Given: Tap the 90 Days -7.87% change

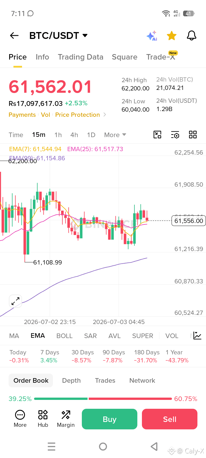Looking at the screenshot, I should (x=114, y=356).
